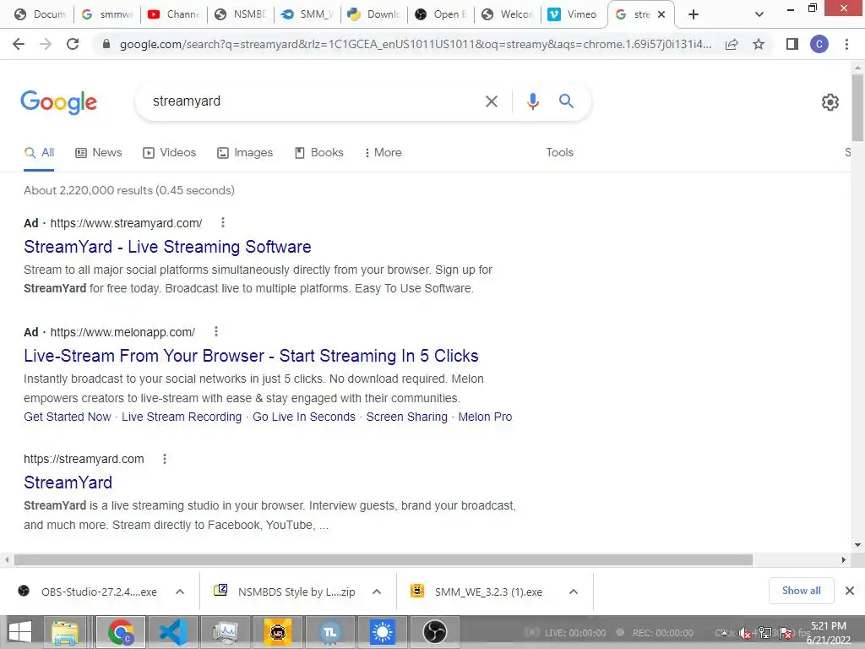This screenshot has width=865, height=649.
Task: Switch to the NSMBD browser tab
Action: click(x=241, y=14)
